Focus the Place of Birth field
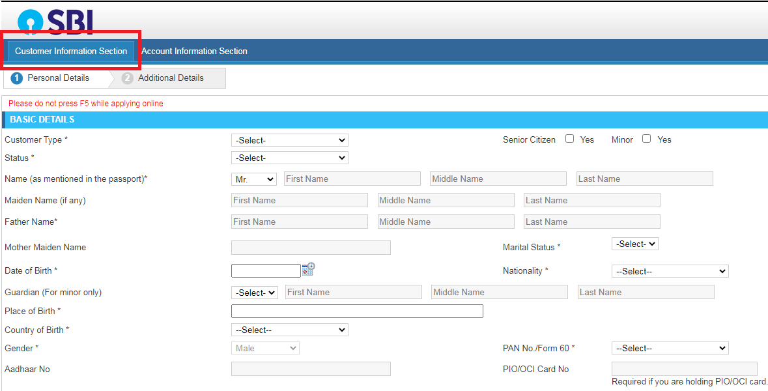Screen dimensions: 768x391 click(357, 311)
